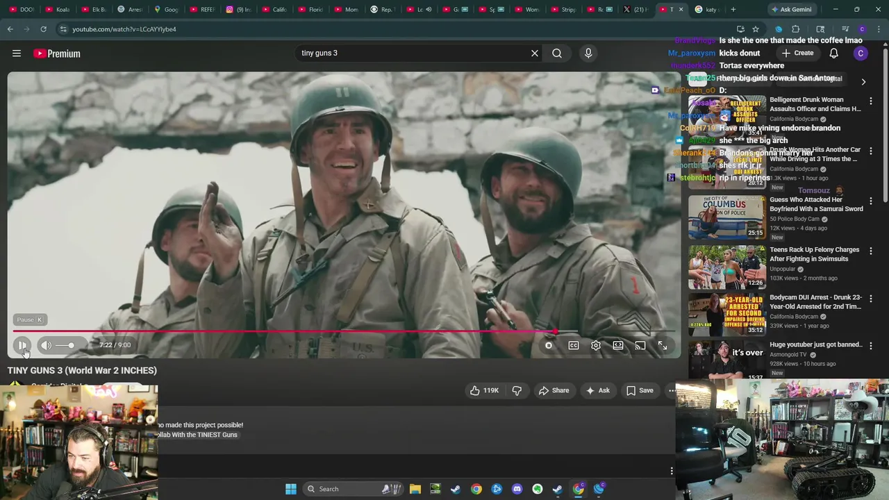This screenshot has height=500, width=889.
Task: Cast video with Play on TV icon
Action: click(x=640, y=345)
